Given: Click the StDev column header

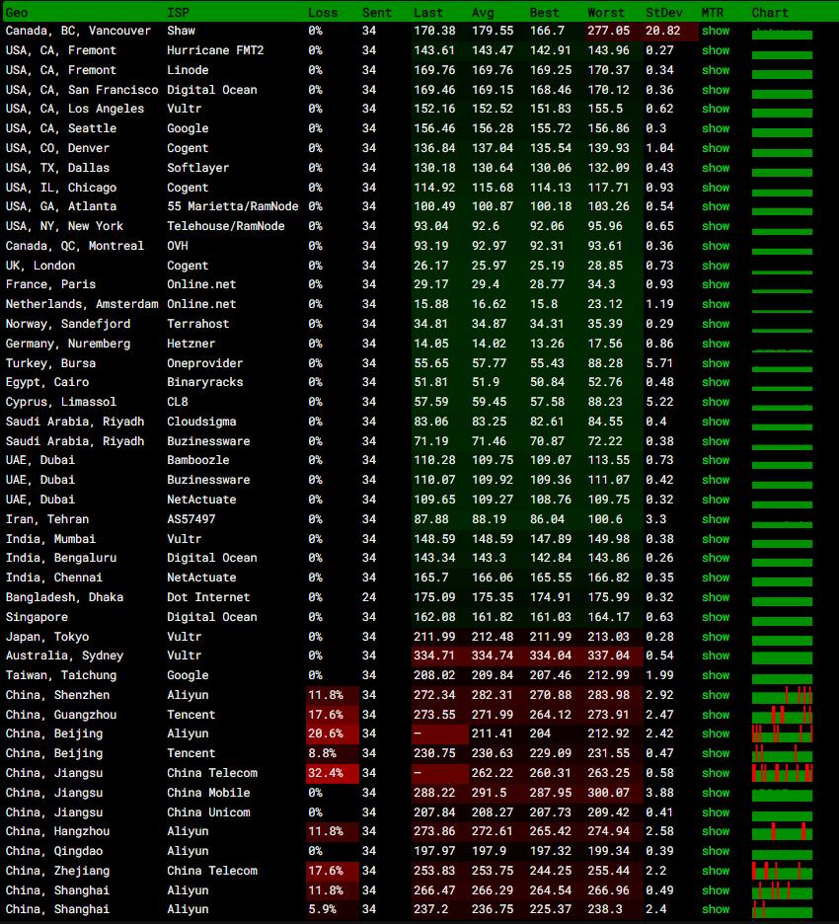Looking at the screenshot, I should click(664, 13).
